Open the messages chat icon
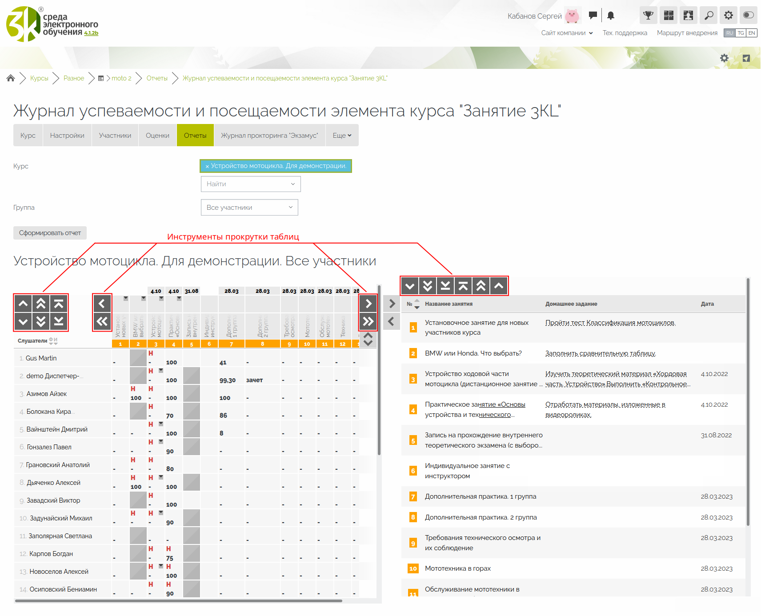 tap(593, 16)
